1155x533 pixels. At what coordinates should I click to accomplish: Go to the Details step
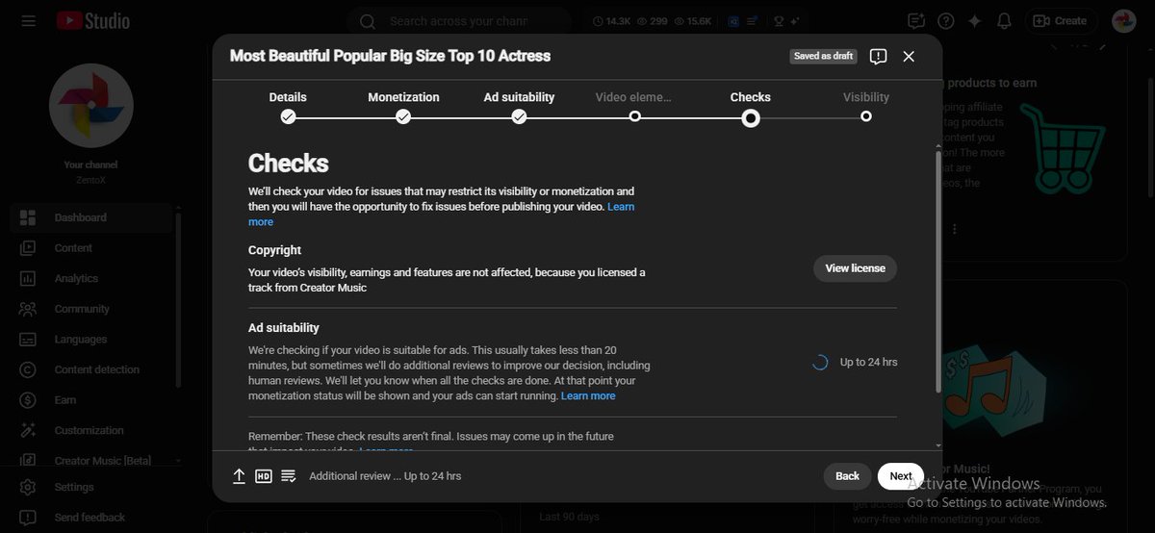point(288,106)
